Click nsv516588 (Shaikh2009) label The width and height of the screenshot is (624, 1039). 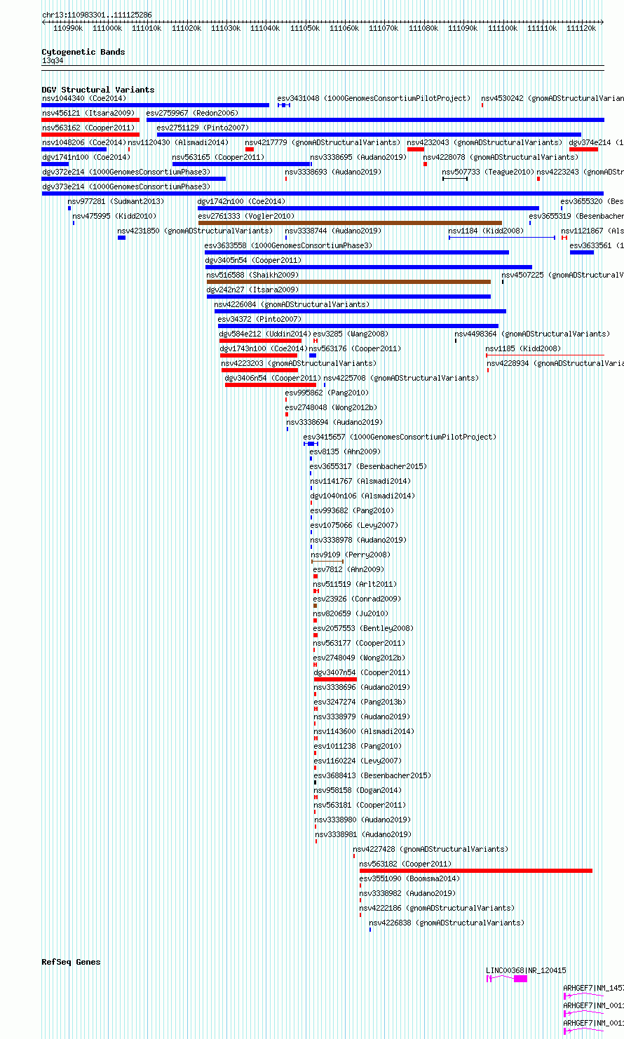point(252,275)
